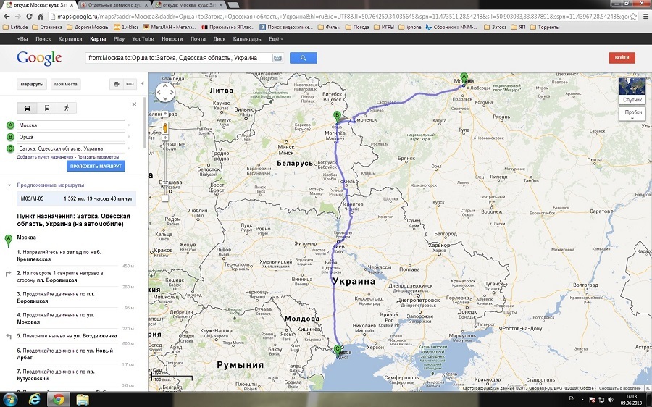Open Windows Explorer from the taskbar
This screenshot has width=652, height=407.
coord(83,399)
